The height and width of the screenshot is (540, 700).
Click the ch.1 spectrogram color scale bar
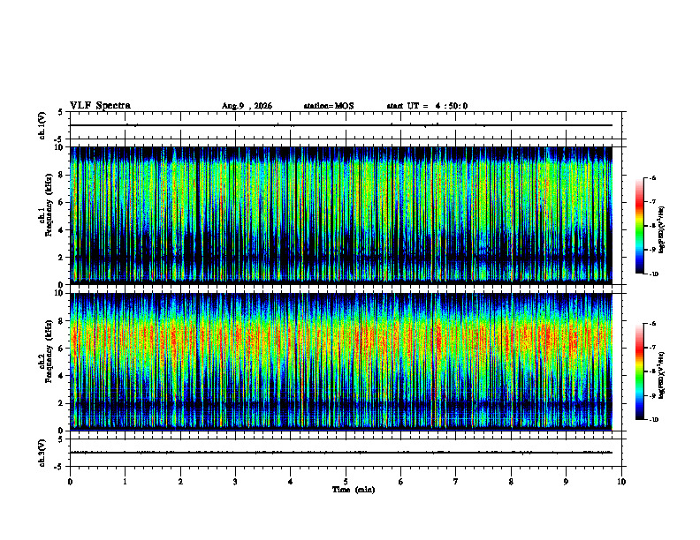click(639, 226)
